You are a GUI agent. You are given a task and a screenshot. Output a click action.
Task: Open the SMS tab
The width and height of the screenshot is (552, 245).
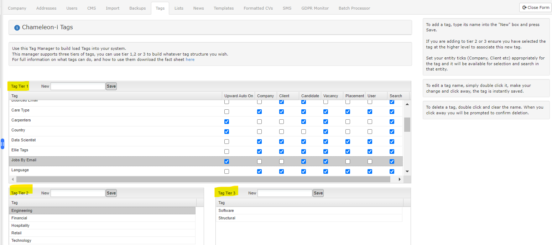point(287,8)
